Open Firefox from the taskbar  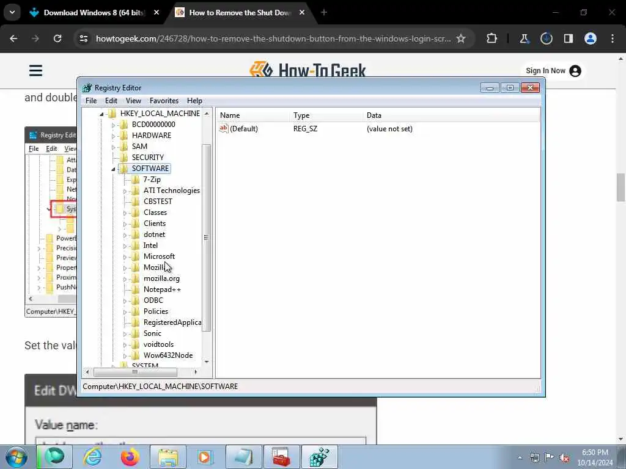(x=130, y=457)
